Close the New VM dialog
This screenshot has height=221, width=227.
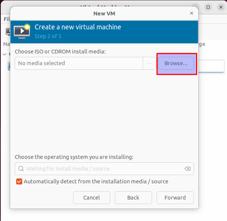pyautogui.click(x=191, y=13)
